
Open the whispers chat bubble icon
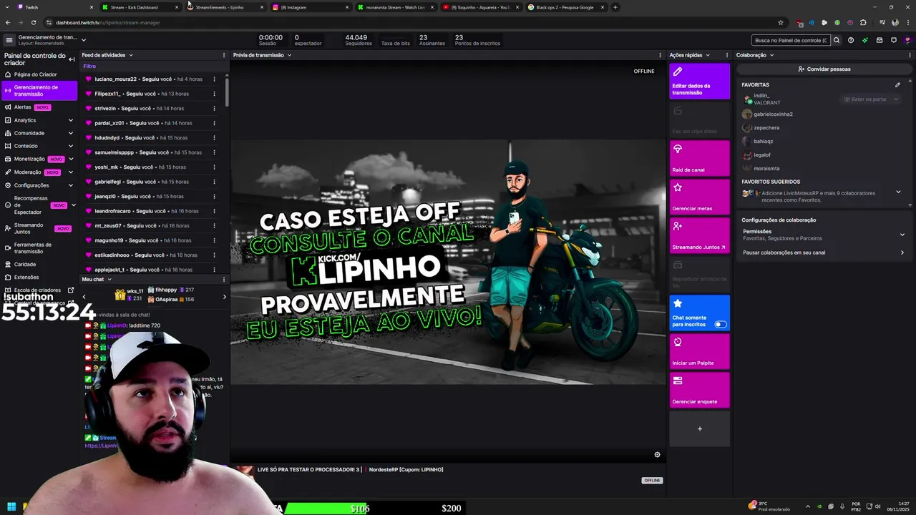click(894, 40)
